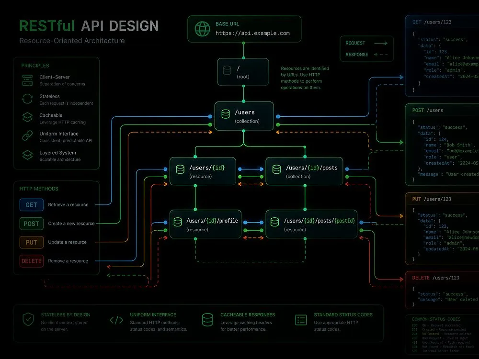Click the PRINCIPLES panel heading

click(35, 66)
